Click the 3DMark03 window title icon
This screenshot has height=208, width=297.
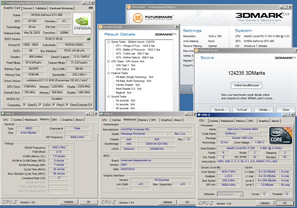(x=129, y=7)
